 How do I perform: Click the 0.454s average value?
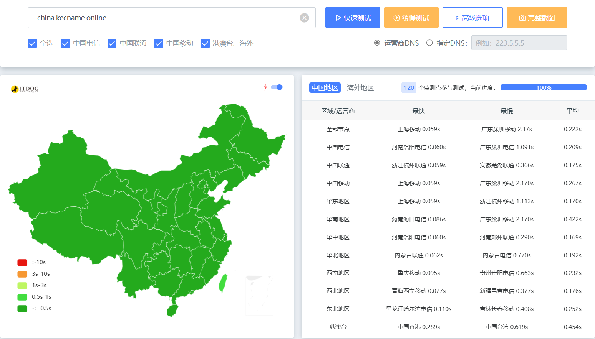(x=573, y=327)
